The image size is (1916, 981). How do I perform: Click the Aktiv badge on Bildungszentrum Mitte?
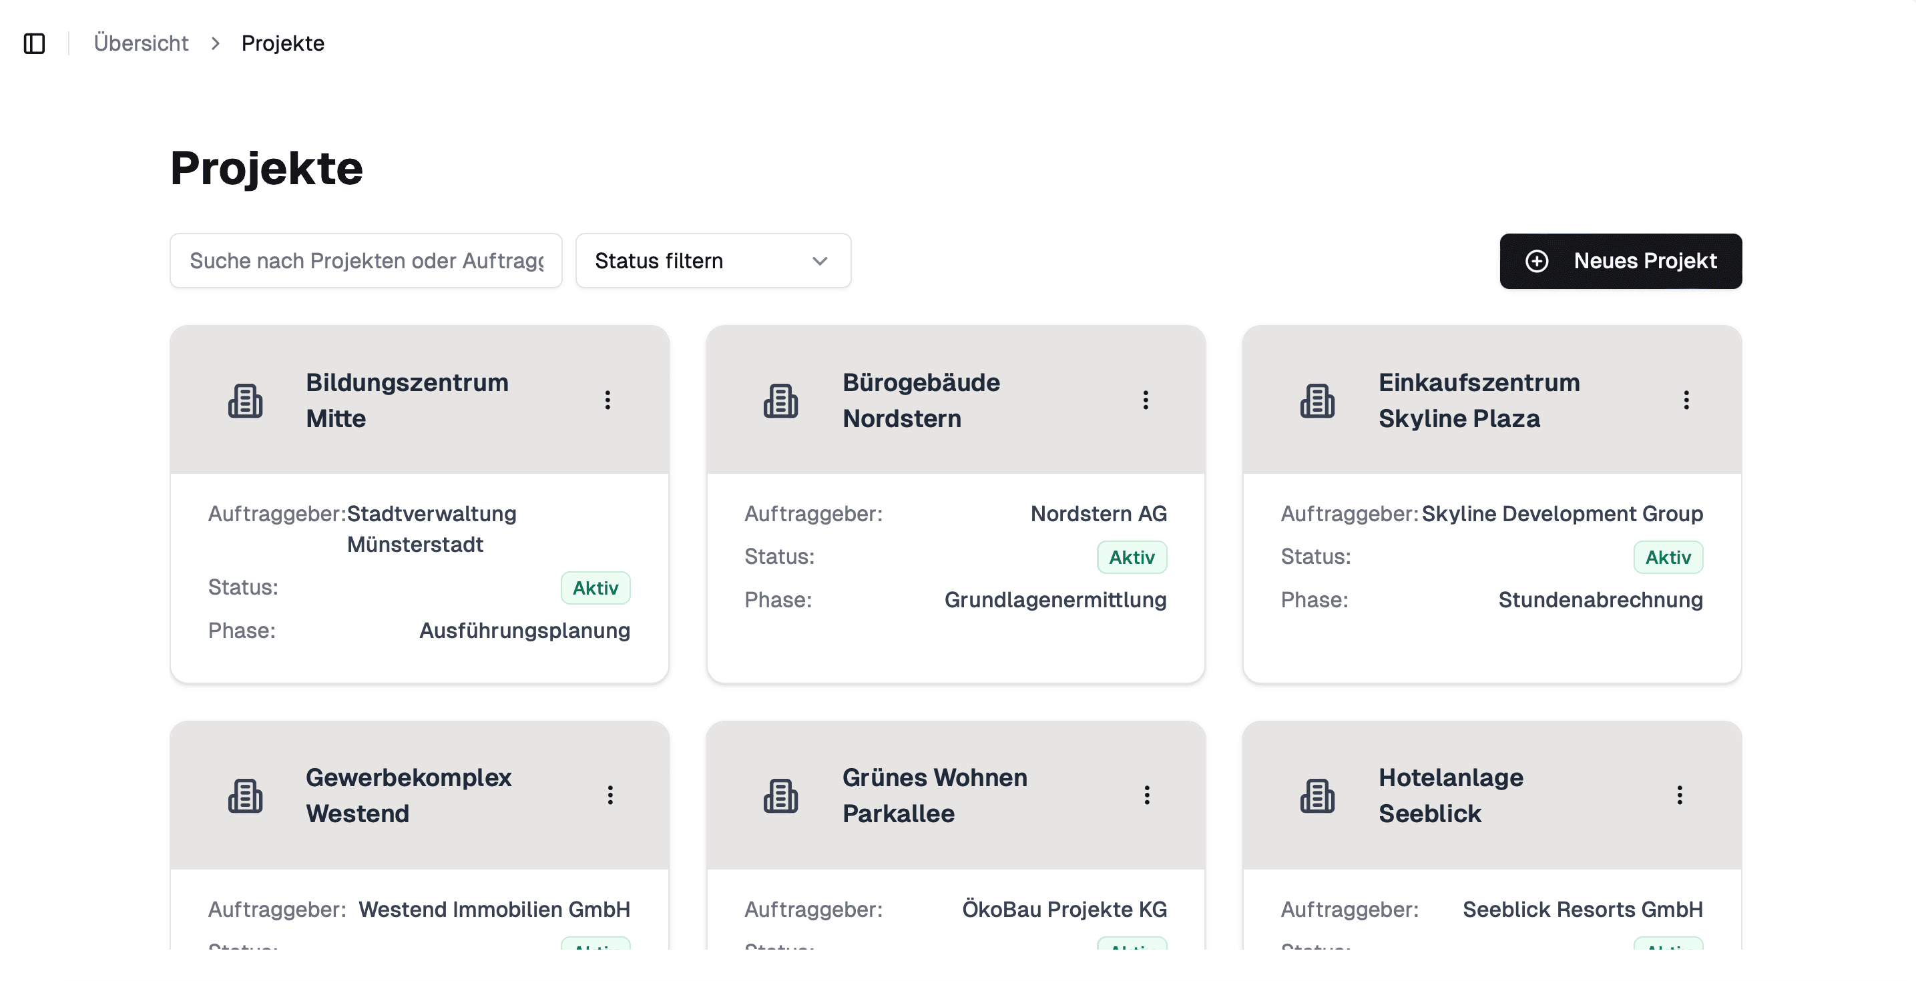click(595, 587)
